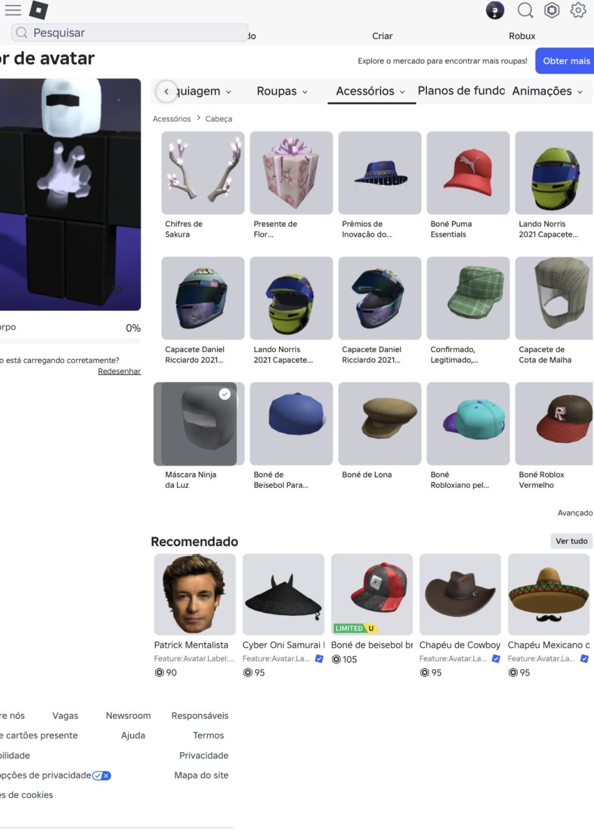The image size is (594, 835).
Task: Click the Ver tudo button
Action: (571, 541)
